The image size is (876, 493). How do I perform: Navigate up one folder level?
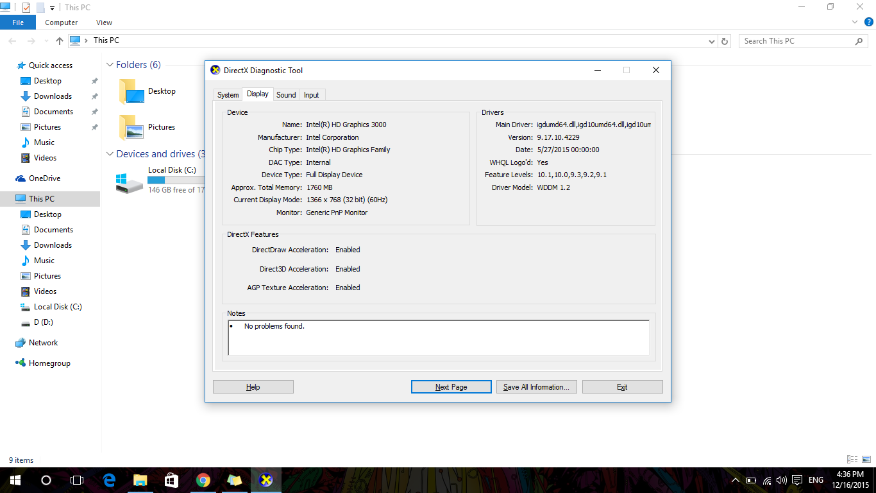click(x=60, y=41)
